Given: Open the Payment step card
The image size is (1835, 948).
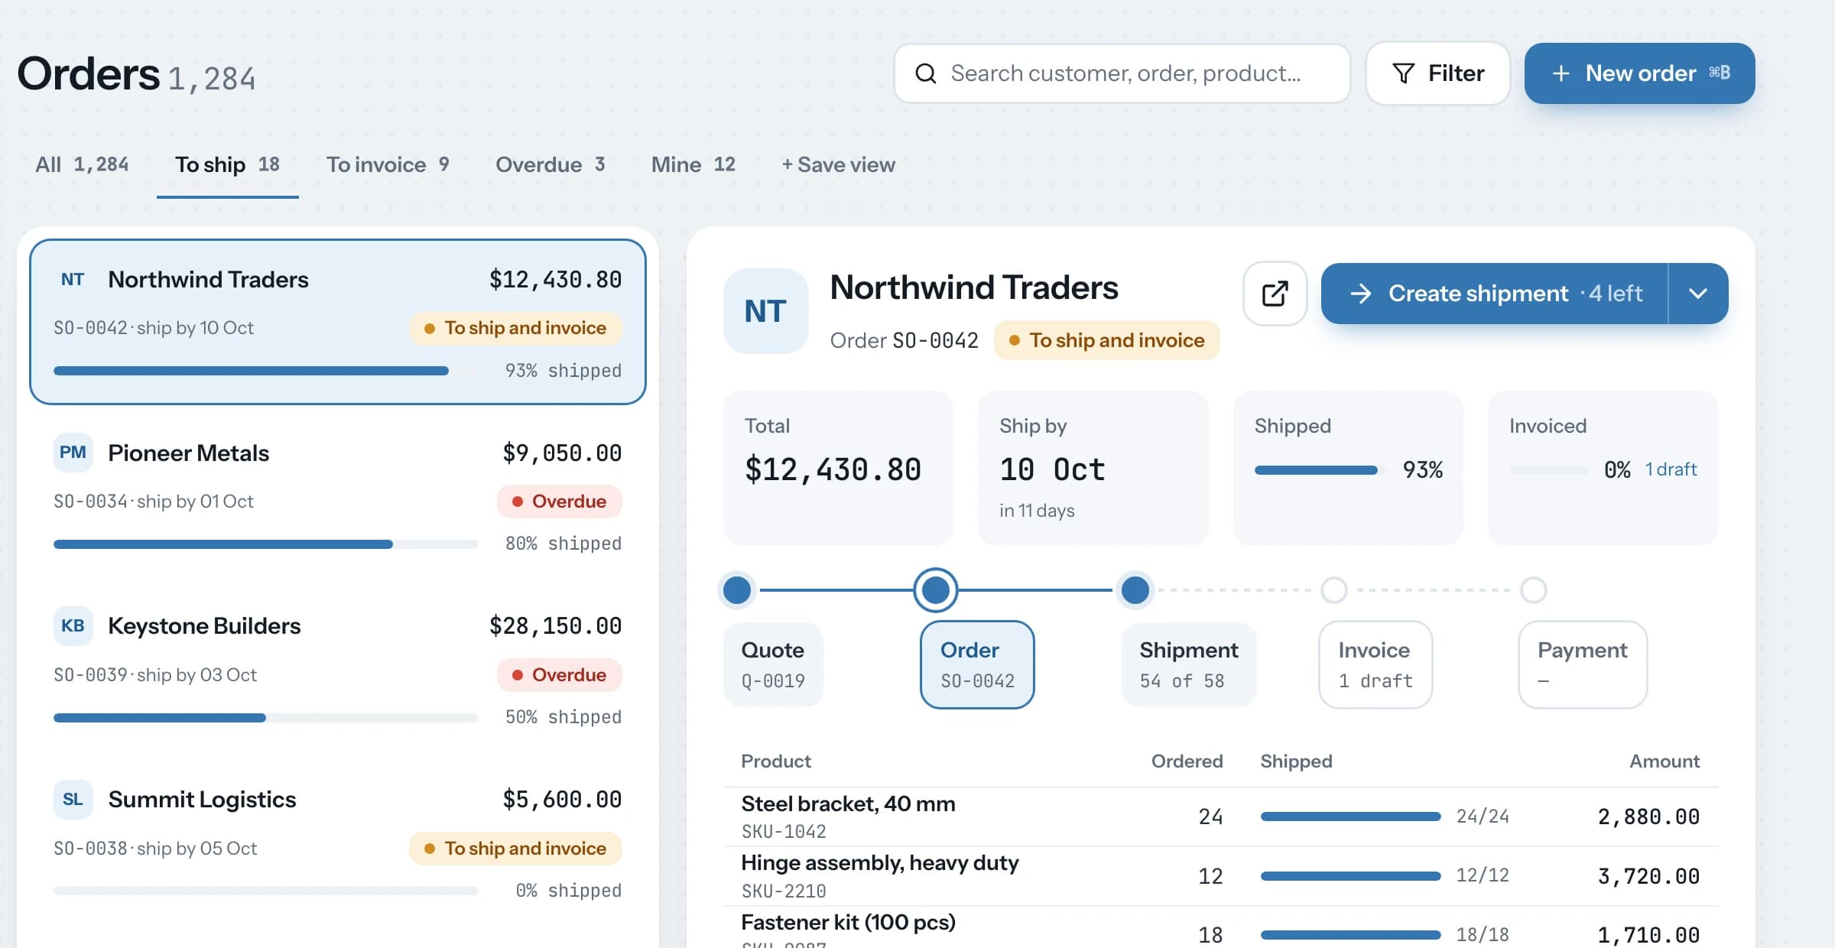Looking at the screenshot, I should (x=1582, y=664).
